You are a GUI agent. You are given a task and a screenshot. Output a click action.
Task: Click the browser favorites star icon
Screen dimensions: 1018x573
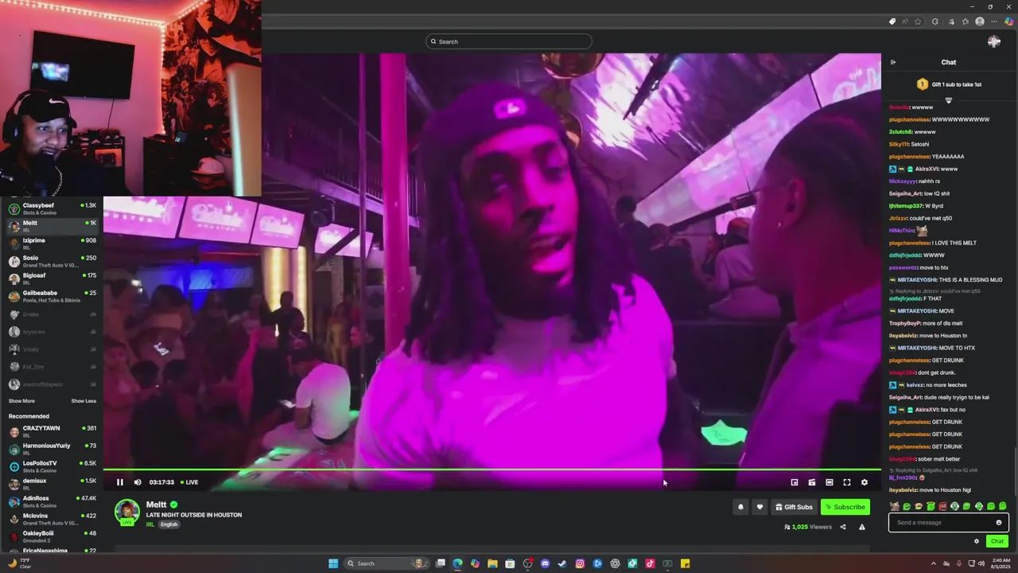point(918,21)
